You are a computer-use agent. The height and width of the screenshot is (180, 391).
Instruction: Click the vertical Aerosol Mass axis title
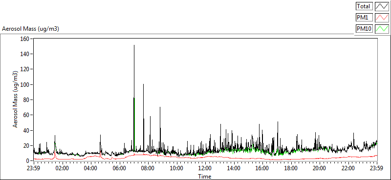(16, 100)
